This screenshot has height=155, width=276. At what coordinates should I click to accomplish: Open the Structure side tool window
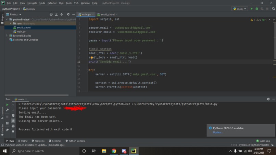pyautogui.click(x=2, y=113)
